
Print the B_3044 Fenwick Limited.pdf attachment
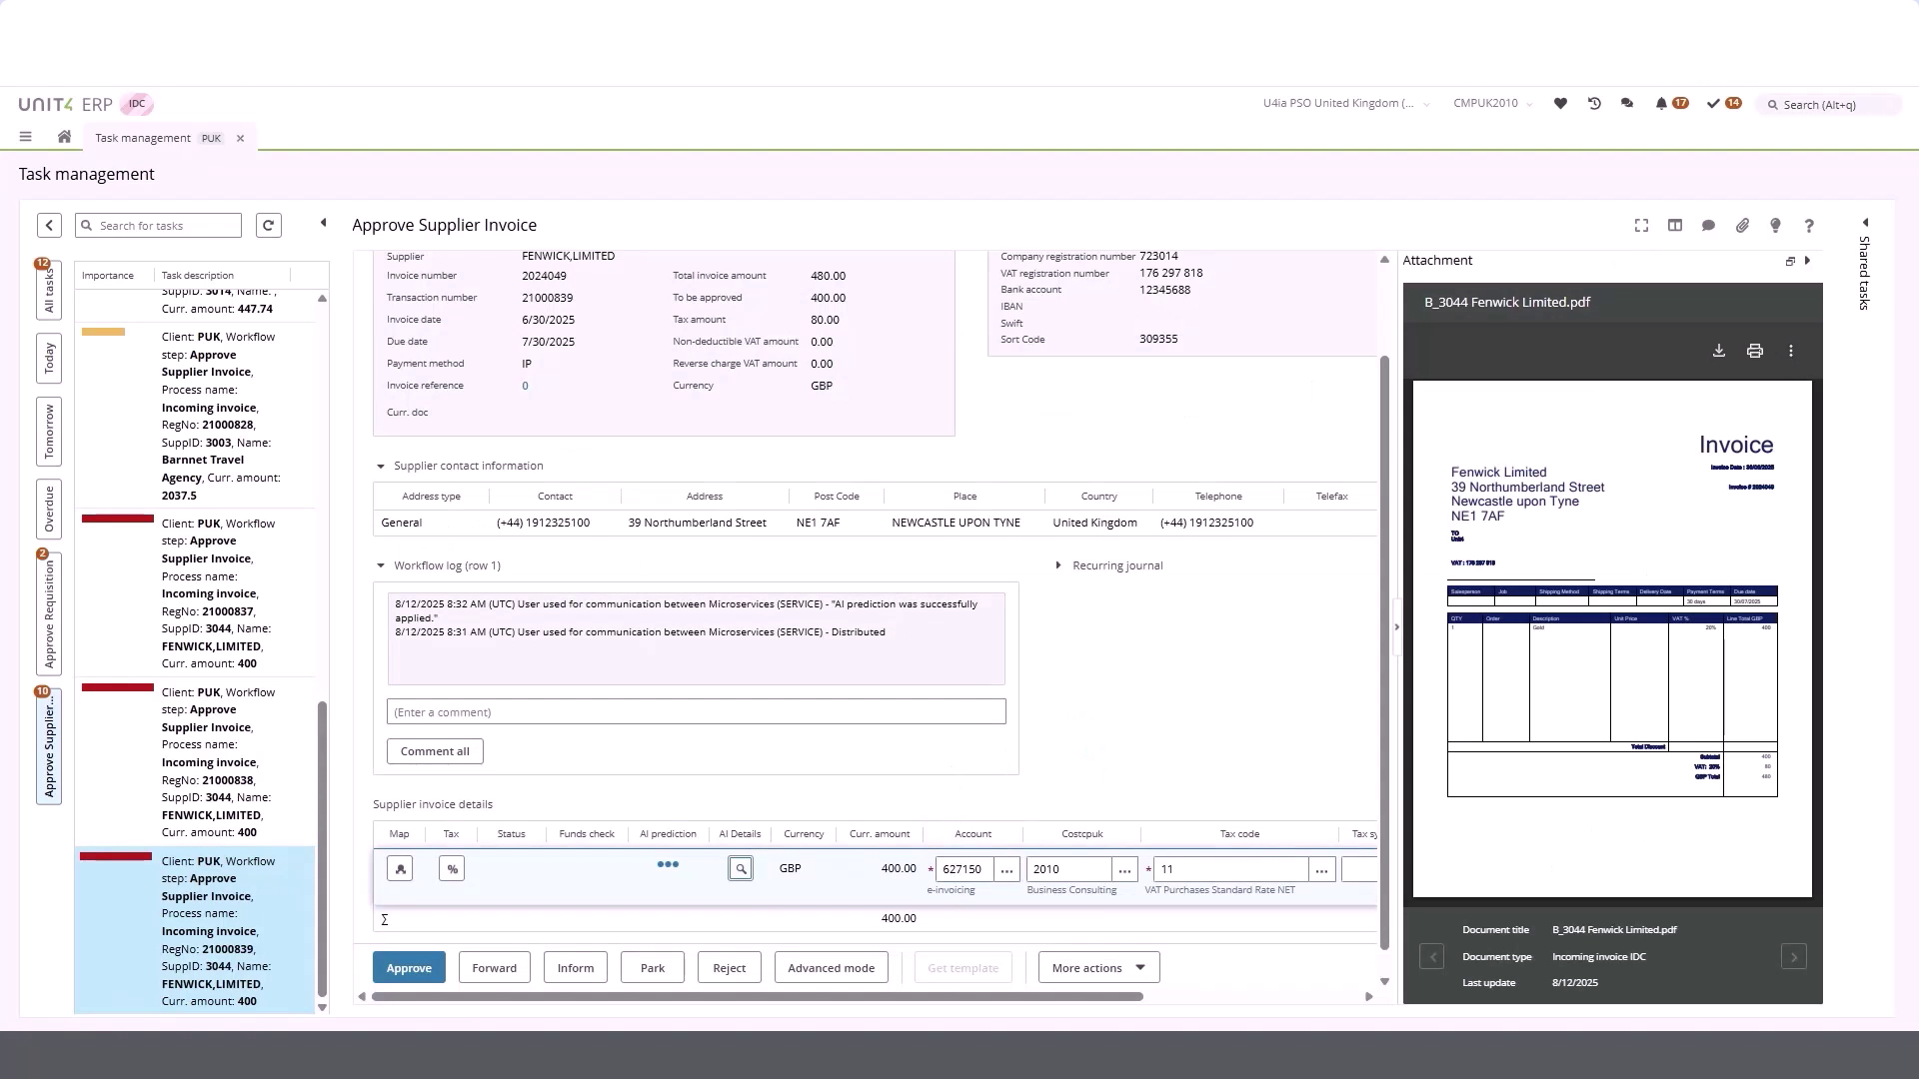(x=1754, y=351)
